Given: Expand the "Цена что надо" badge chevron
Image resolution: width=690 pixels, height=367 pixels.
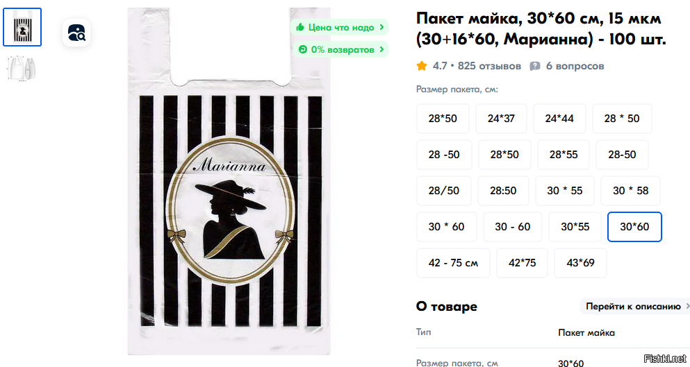Looking at the screenshot, I should pos(381,27).
